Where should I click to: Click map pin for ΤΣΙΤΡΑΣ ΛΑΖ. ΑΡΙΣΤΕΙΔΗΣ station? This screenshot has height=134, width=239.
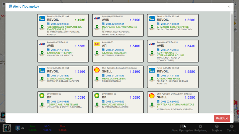coord(42,105)
